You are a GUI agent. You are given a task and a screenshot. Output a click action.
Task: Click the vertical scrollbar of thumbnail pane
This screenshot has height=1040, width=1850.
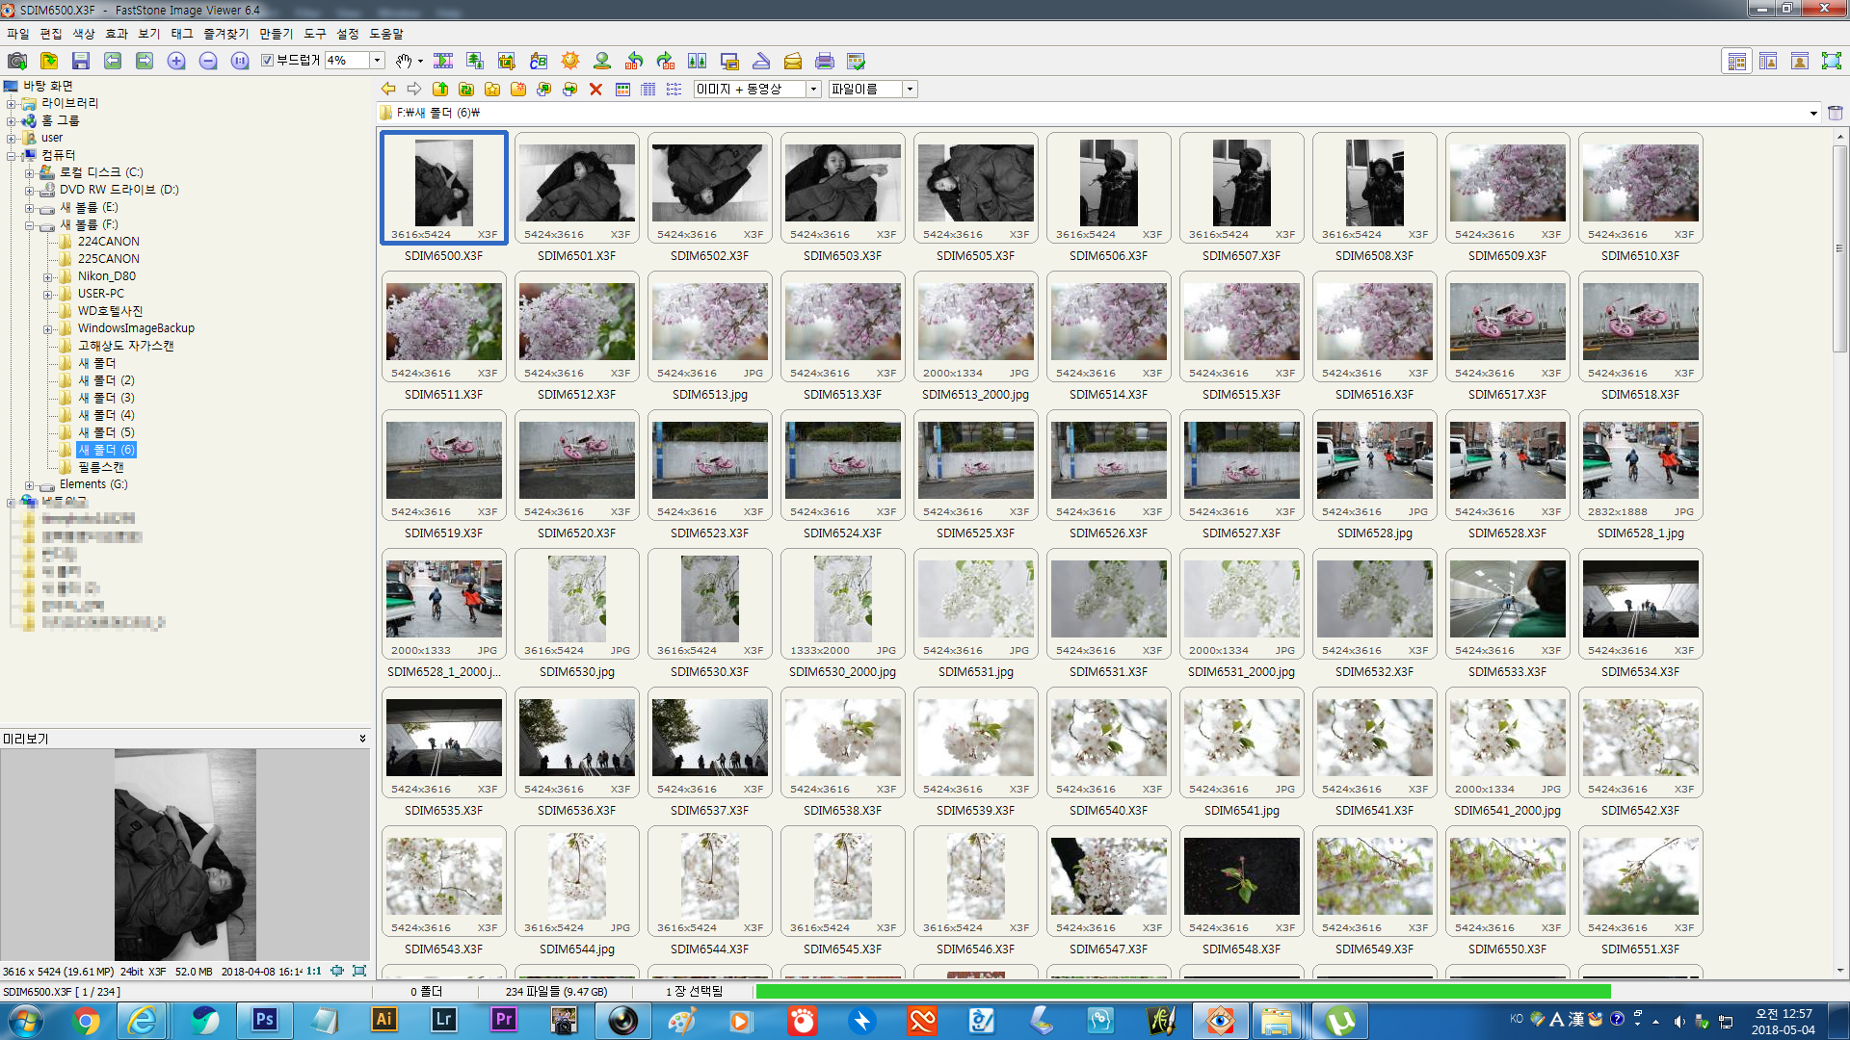tap(1839, 249)
